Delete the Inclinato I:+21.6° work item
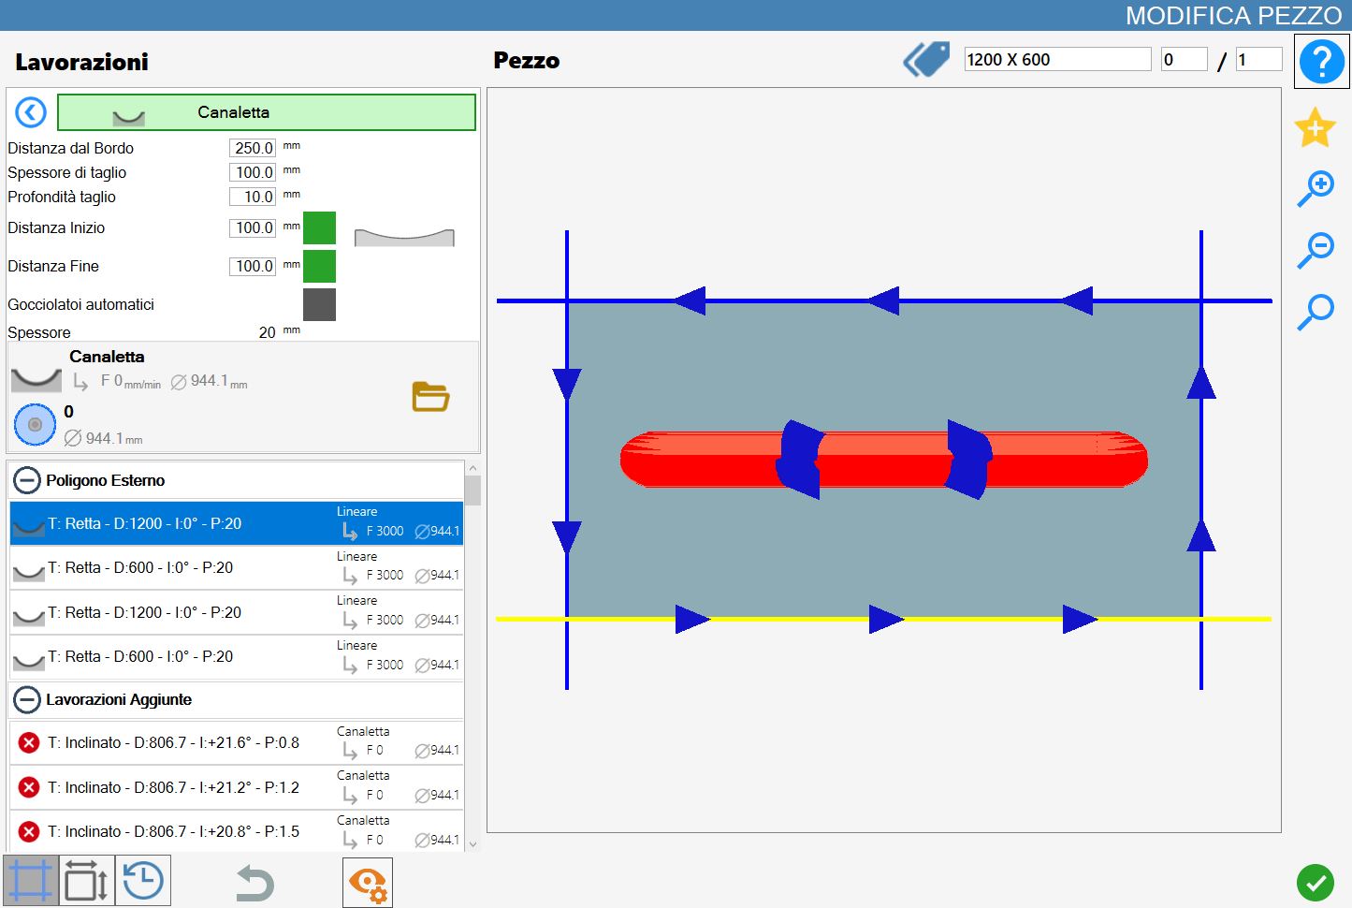 coord(29,743)
